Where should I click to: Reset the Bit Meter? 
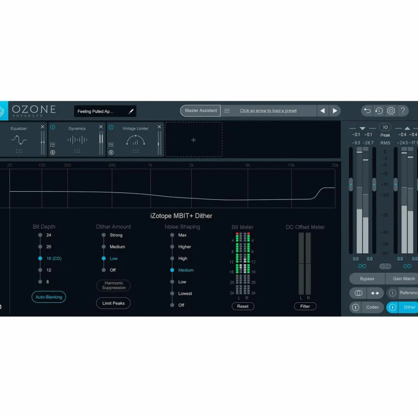click(243, 306)
